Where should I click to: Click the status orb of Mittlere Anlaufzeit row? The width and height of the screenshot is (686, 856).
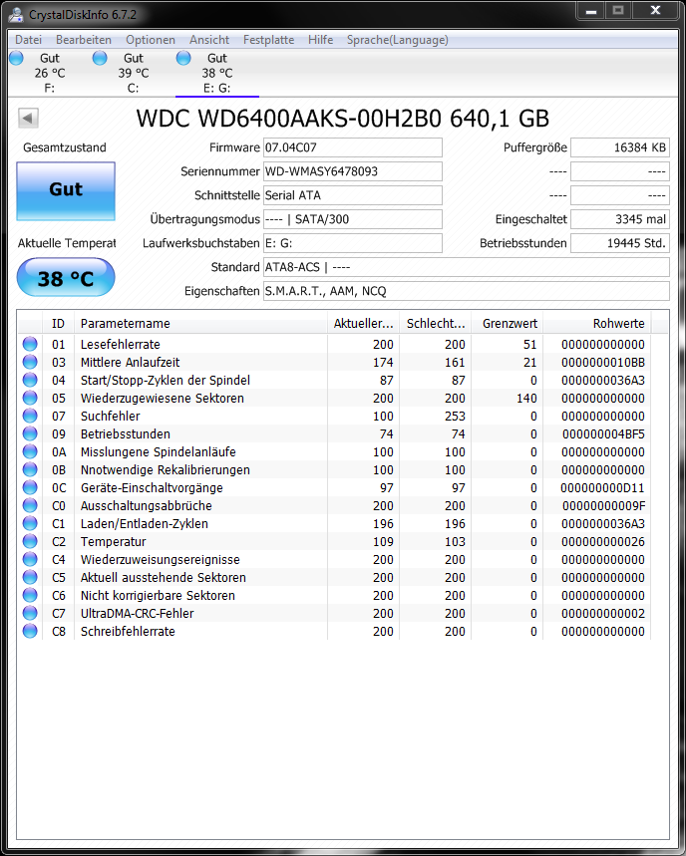coord(30,362)
